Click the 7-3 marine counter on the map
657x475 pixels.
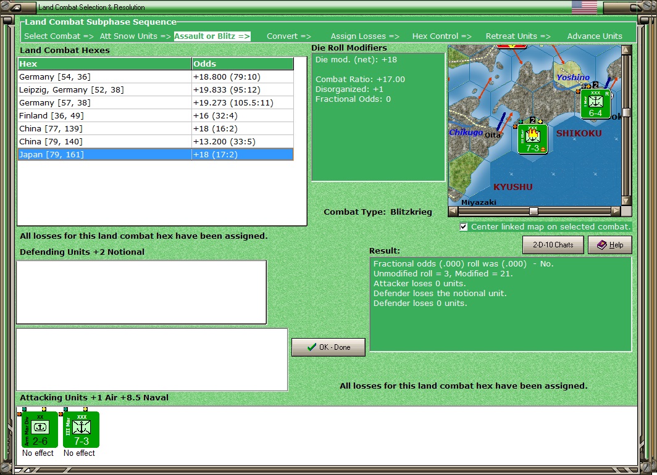pos(532,139)
